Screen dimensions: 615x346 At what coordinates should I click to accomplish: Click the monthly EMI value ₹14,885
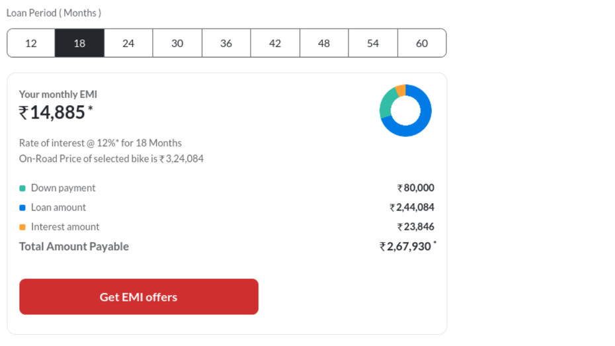56,112
